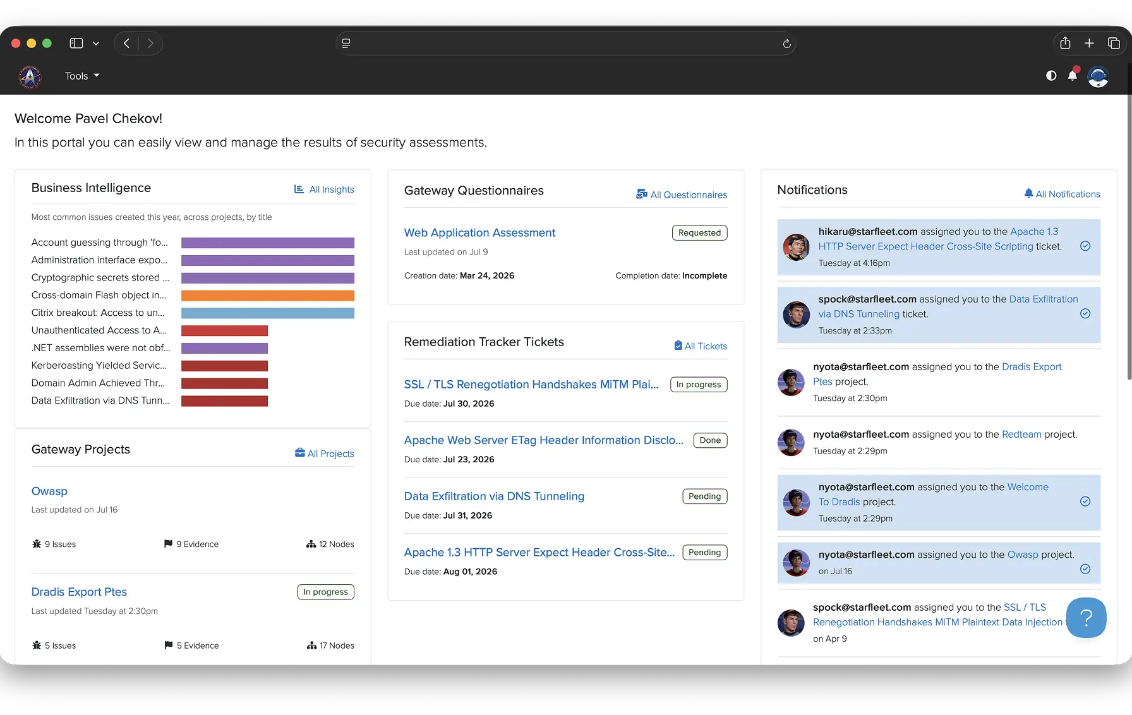Click the Redteam project link in notifications
This screenshot has width=1132, height=715.
point(1021,435)
